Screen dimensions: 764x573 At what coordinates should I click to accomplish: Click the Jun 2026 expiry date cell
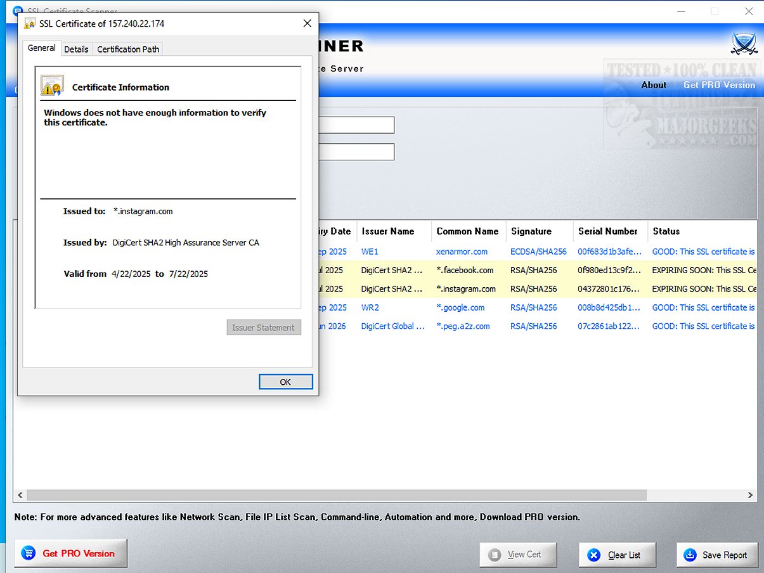[x=333, y=326]
